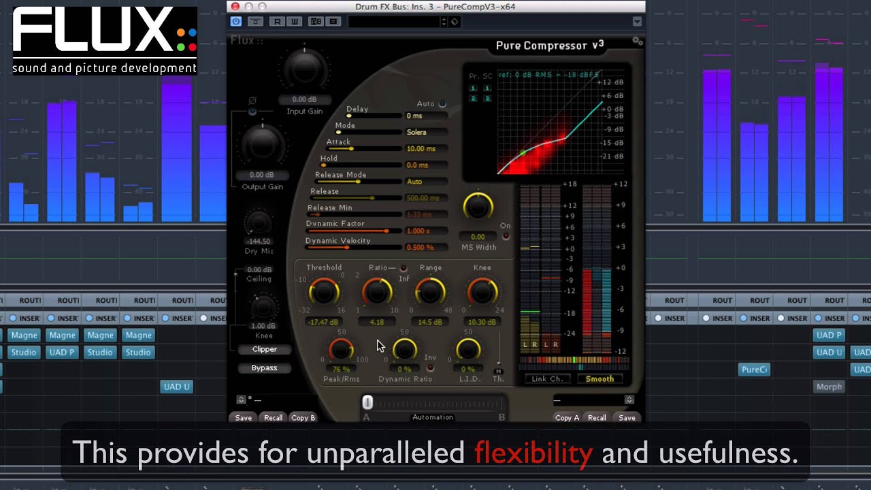Image resolution: width=871 pixels, height=490 pixels.
Task: Click the Attack 10.00 ms value
Action: point(426,148)
